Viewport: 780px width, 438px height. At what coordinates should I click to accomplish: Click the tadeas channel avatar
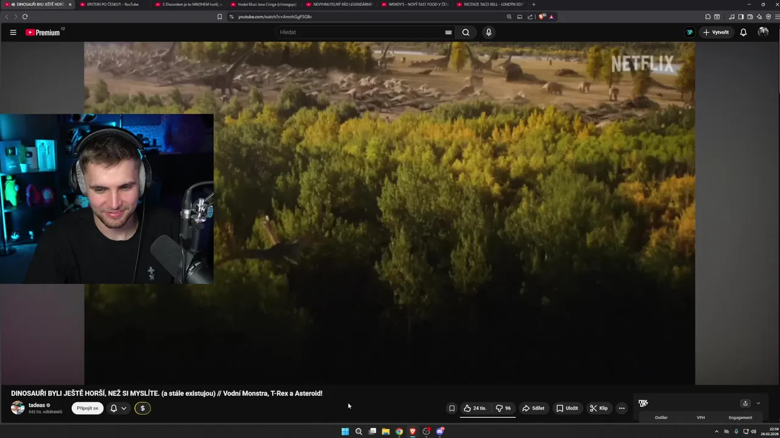point(18,408)
